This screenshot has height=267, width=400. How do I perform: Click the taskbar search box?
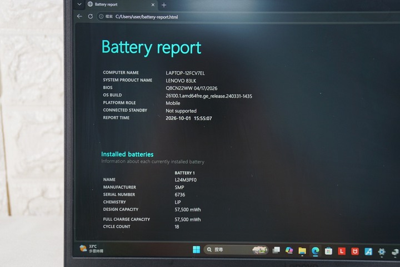(x=236, y=250)
